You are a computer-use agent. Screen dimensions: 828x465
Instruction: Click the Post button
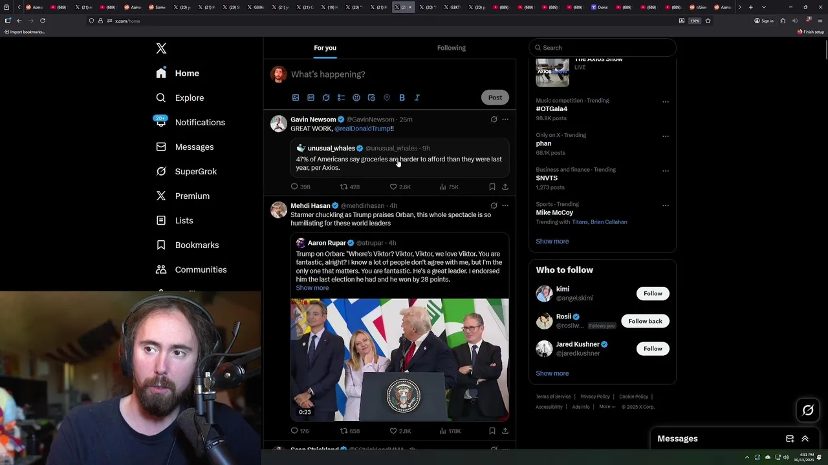click(x=495, y=98)
